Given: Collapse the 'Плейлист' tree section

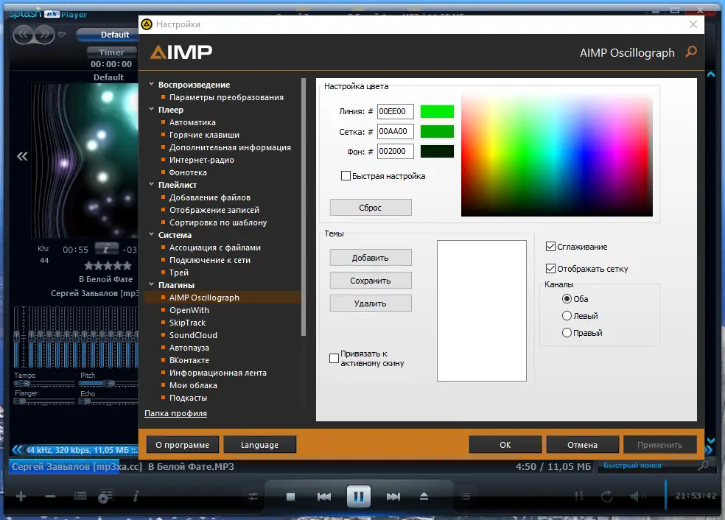Looking at the screenshot, I should [151, 184].
